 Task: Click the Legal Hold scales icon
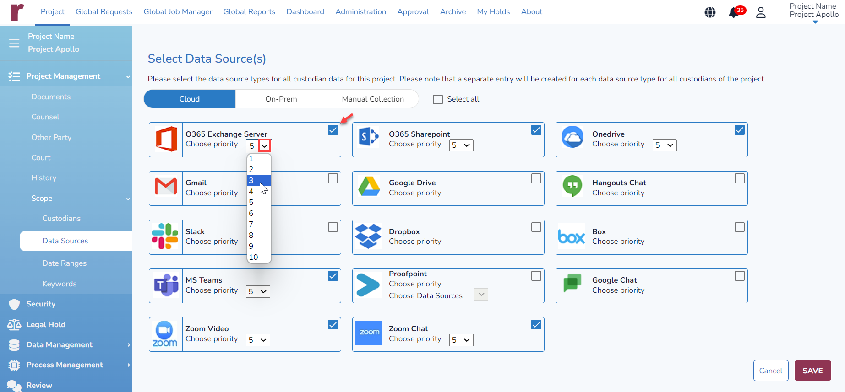(x=14, y=325)
